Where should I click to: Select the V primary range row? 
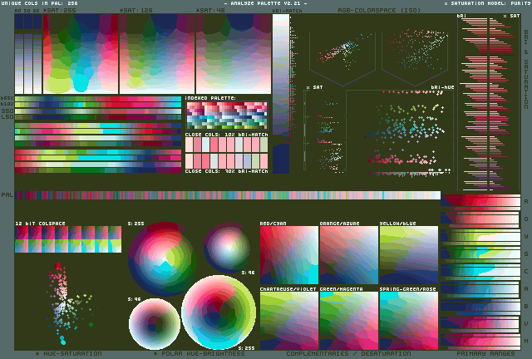point(480,324)
